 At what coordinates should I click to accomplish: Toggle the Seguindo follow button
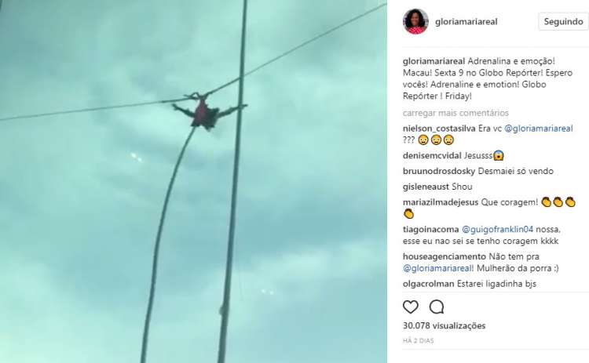(x=563, y=22)
